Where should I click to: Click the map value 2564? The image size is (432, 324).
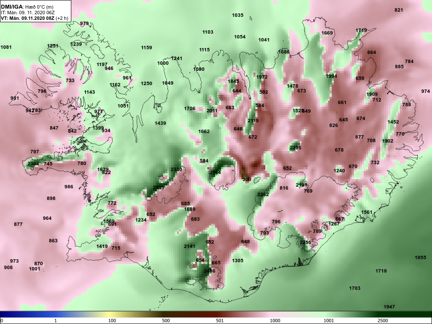click(215, 172)
